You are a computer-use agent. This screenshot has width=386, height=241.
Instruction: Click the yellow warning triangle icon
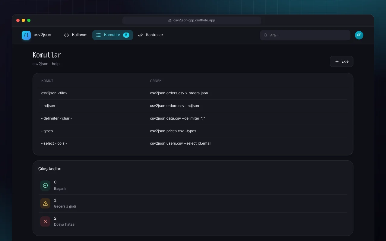[45, 203]
